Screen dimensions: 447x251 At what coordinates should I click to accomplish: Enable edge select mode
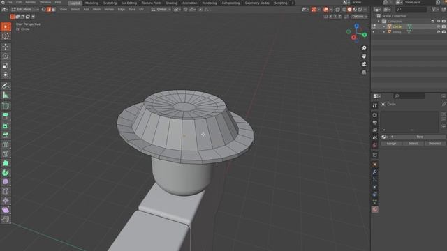49,9
